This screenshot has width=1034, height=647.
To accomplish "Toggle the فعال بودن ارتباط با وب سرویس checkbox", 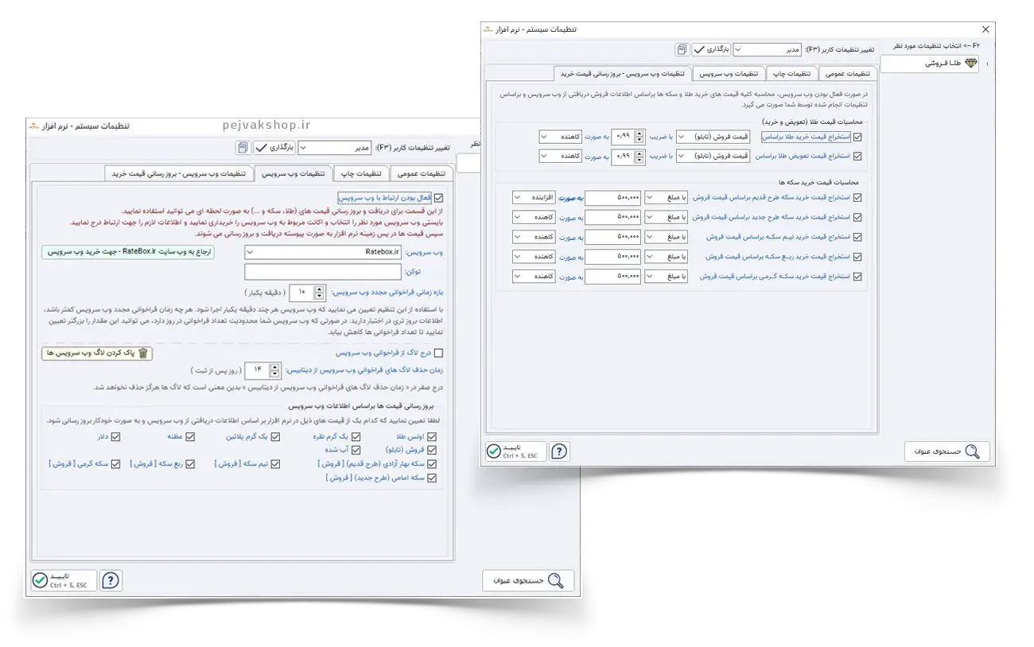I will (440, 197).
